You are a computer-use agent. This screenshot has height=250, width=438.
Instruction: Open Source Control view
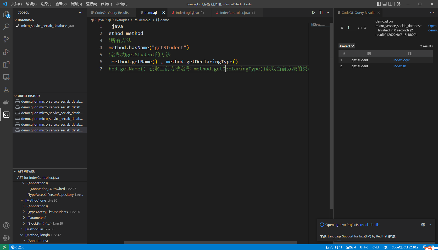(6, 39)
